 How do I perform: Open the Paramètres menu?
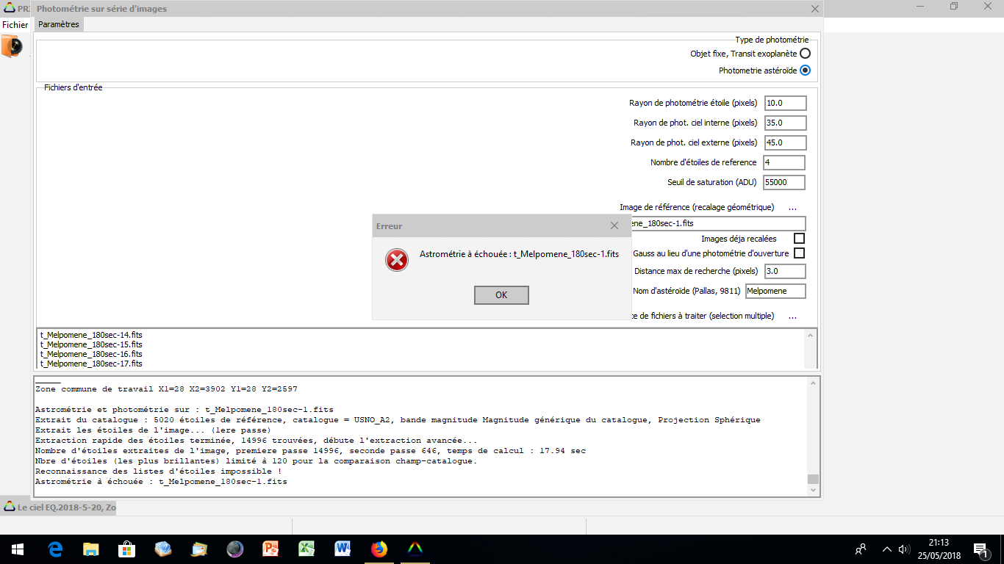tap(59, 24)
